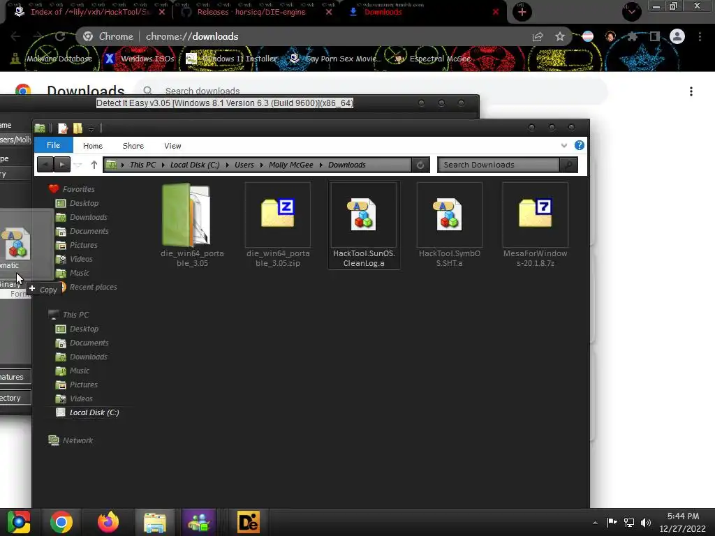
Task: Select Music under This PC
Action: pos(80,371)
